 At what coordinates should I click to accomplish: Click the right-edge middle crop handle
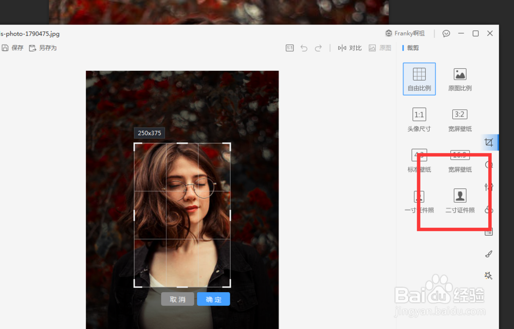click(230, 215)
